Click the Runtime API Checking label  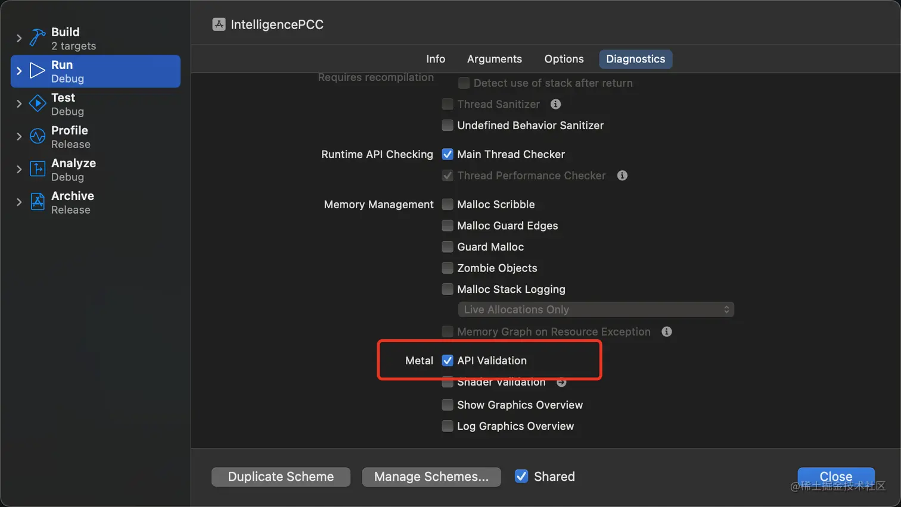(x=377, y=154)
